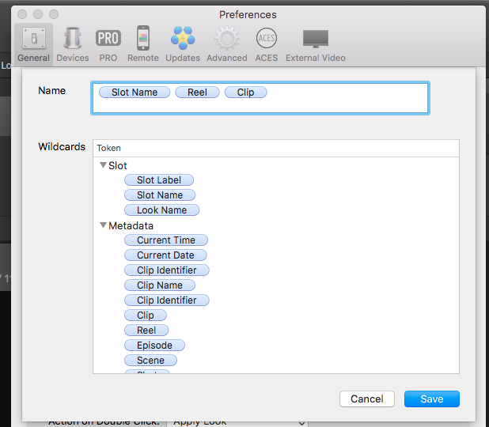Open the Remote preferences pane
489x427 pixels.
pos(142,43)
